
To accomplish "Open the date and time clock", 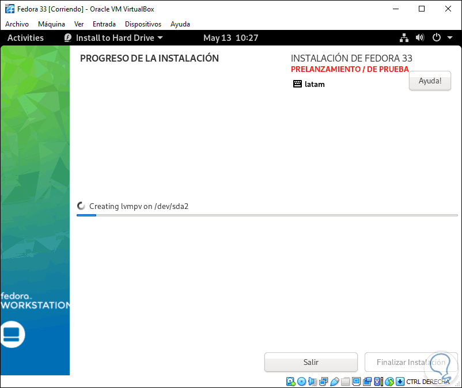I will coord(230,37).
